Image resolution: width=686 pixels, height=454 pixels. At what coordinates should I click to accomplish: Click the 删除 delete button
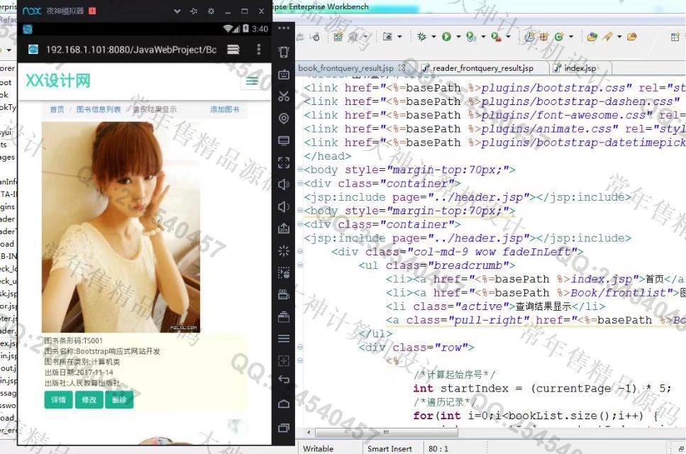[x=119, y=400]
